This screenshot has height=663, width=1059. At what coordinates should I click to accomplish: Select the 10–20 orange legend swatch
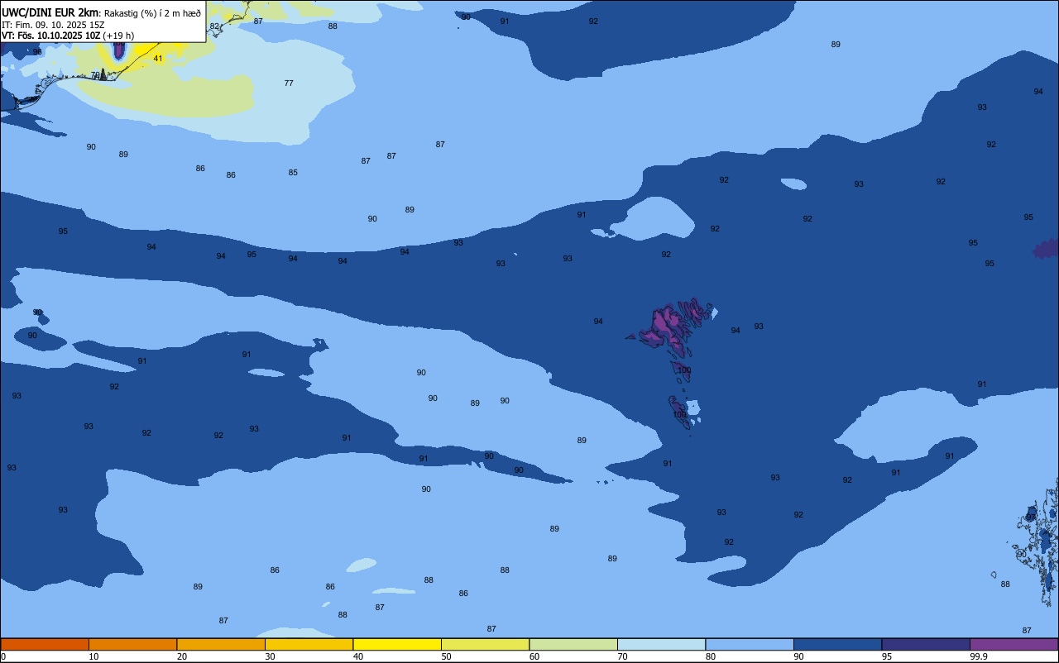point(132,644)
